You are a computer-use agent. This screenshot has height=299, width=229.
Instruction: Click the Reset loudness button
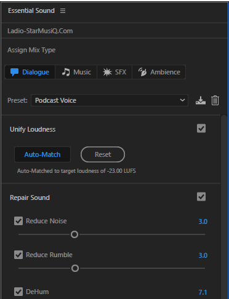coord(103,154)
